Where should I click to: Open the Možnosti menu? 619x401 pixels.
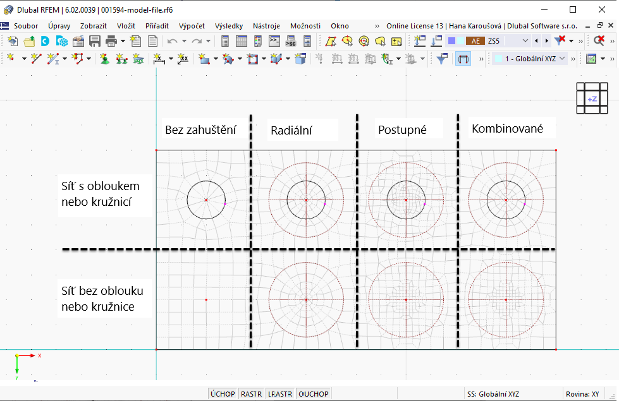point(305,26)
